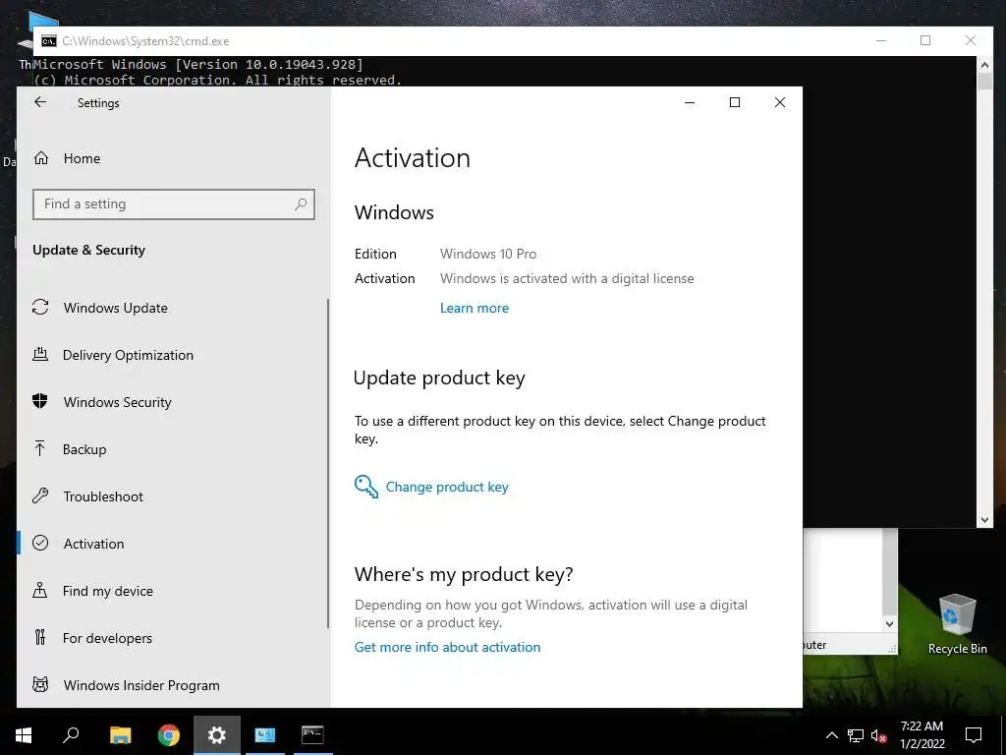Viewport: 1006px width, 755px height.
Task: Open Windows Update settings page
Action: tap(116, 308)
